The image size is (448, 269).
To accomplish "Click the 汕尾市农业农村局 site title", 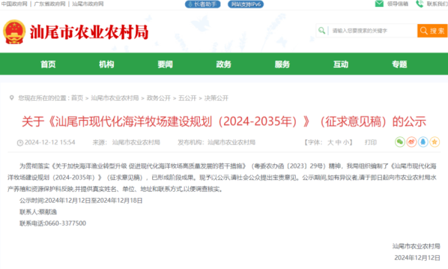I will point(89,32).
